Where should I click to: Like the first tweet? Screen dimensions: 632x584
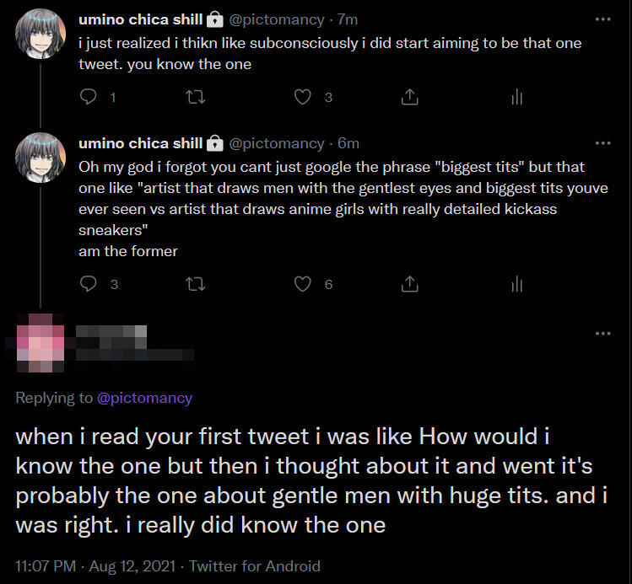click(x=302, y=97)
